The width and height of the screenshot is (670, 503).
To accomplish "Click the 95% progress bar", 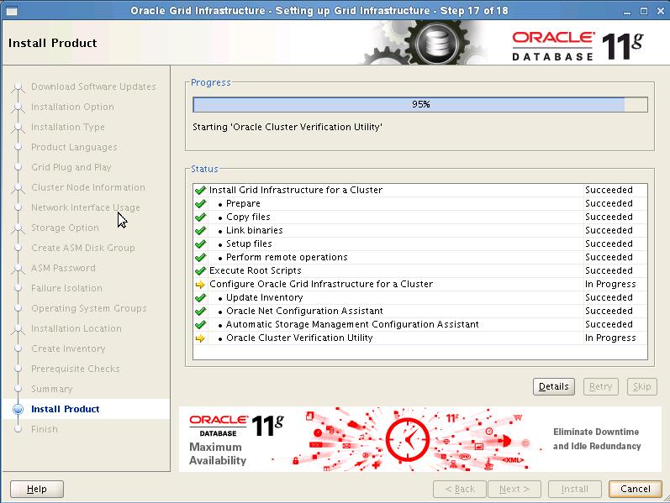I will [420, 105].
